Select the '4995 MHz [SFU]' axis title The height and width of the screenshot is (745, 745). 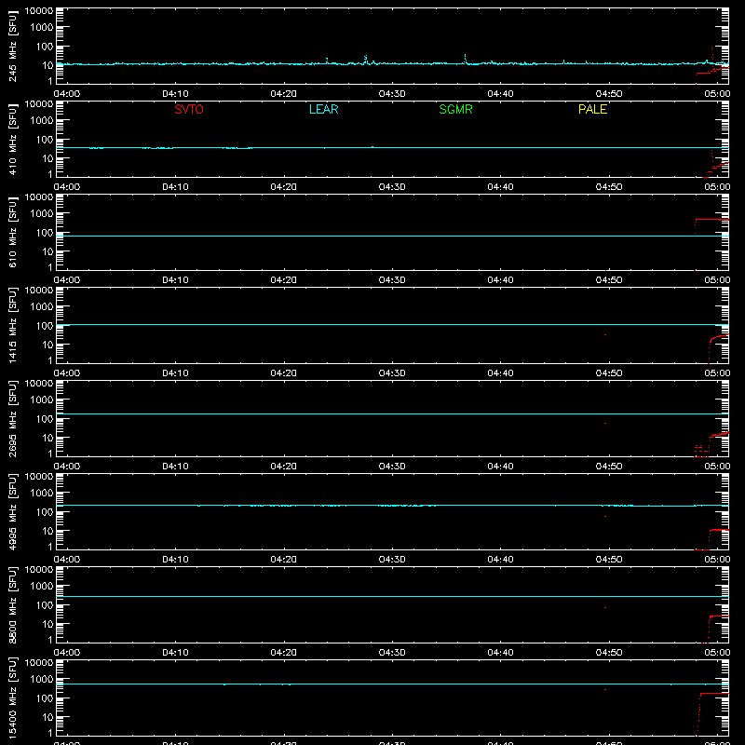click(x=12, y=512)
